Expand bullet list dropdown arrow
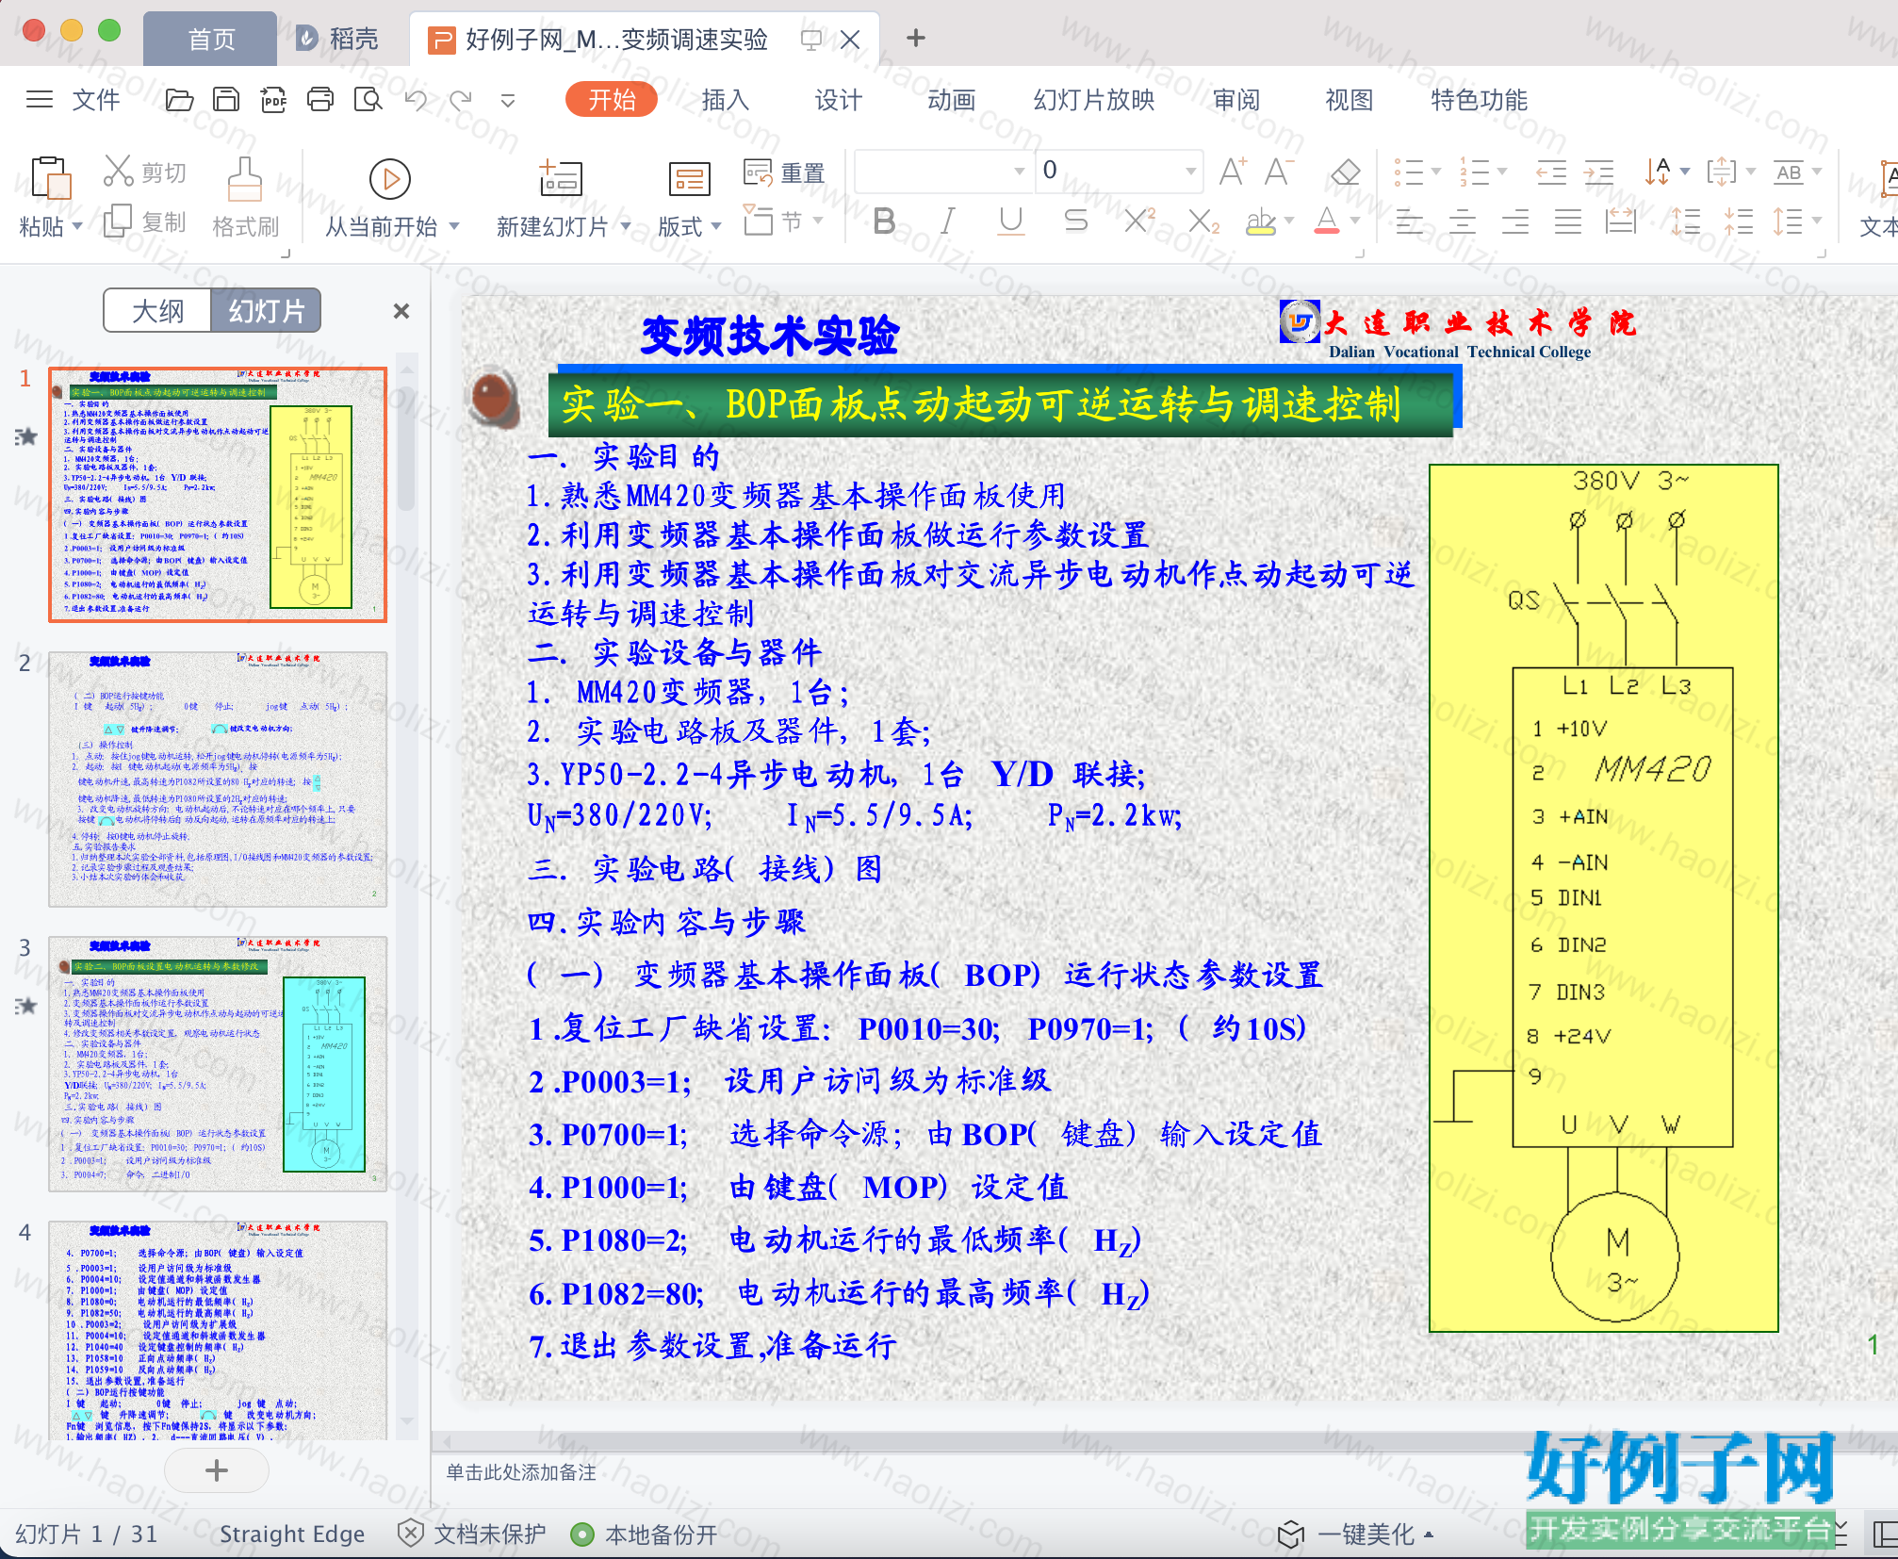The image size is (1898, 1559). pos(1436,172)
